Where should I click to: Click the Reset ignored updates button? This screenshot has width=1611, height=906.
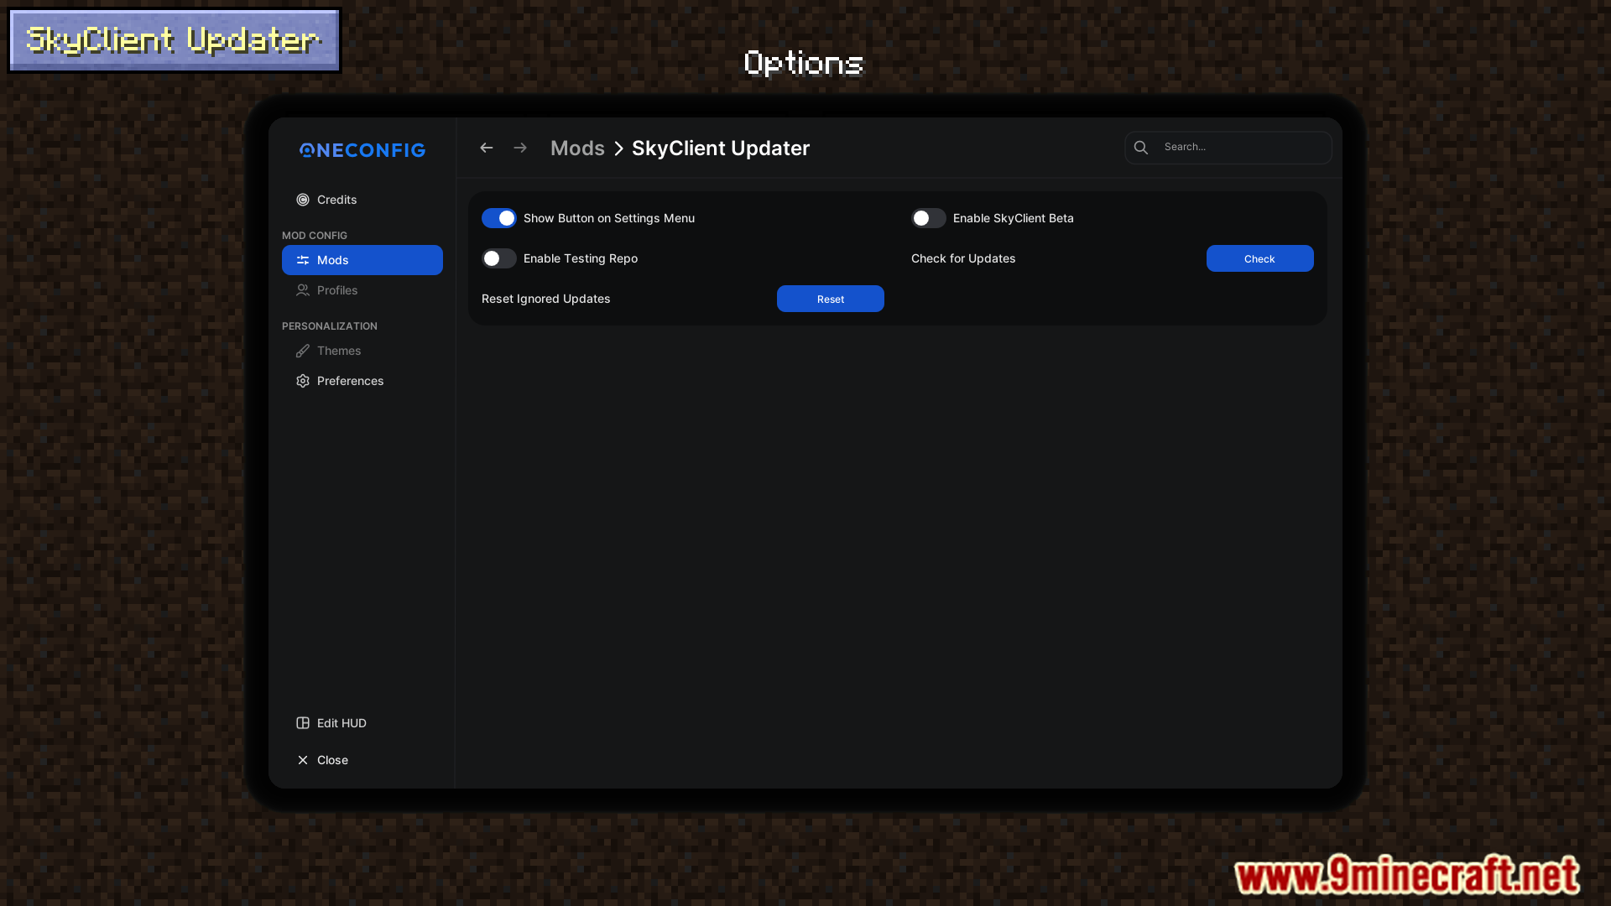pos(831,299)
